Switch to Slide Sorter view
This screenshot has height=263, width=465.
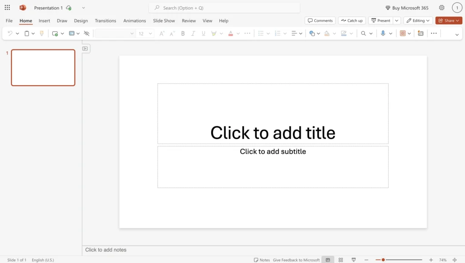coord(341,260)
